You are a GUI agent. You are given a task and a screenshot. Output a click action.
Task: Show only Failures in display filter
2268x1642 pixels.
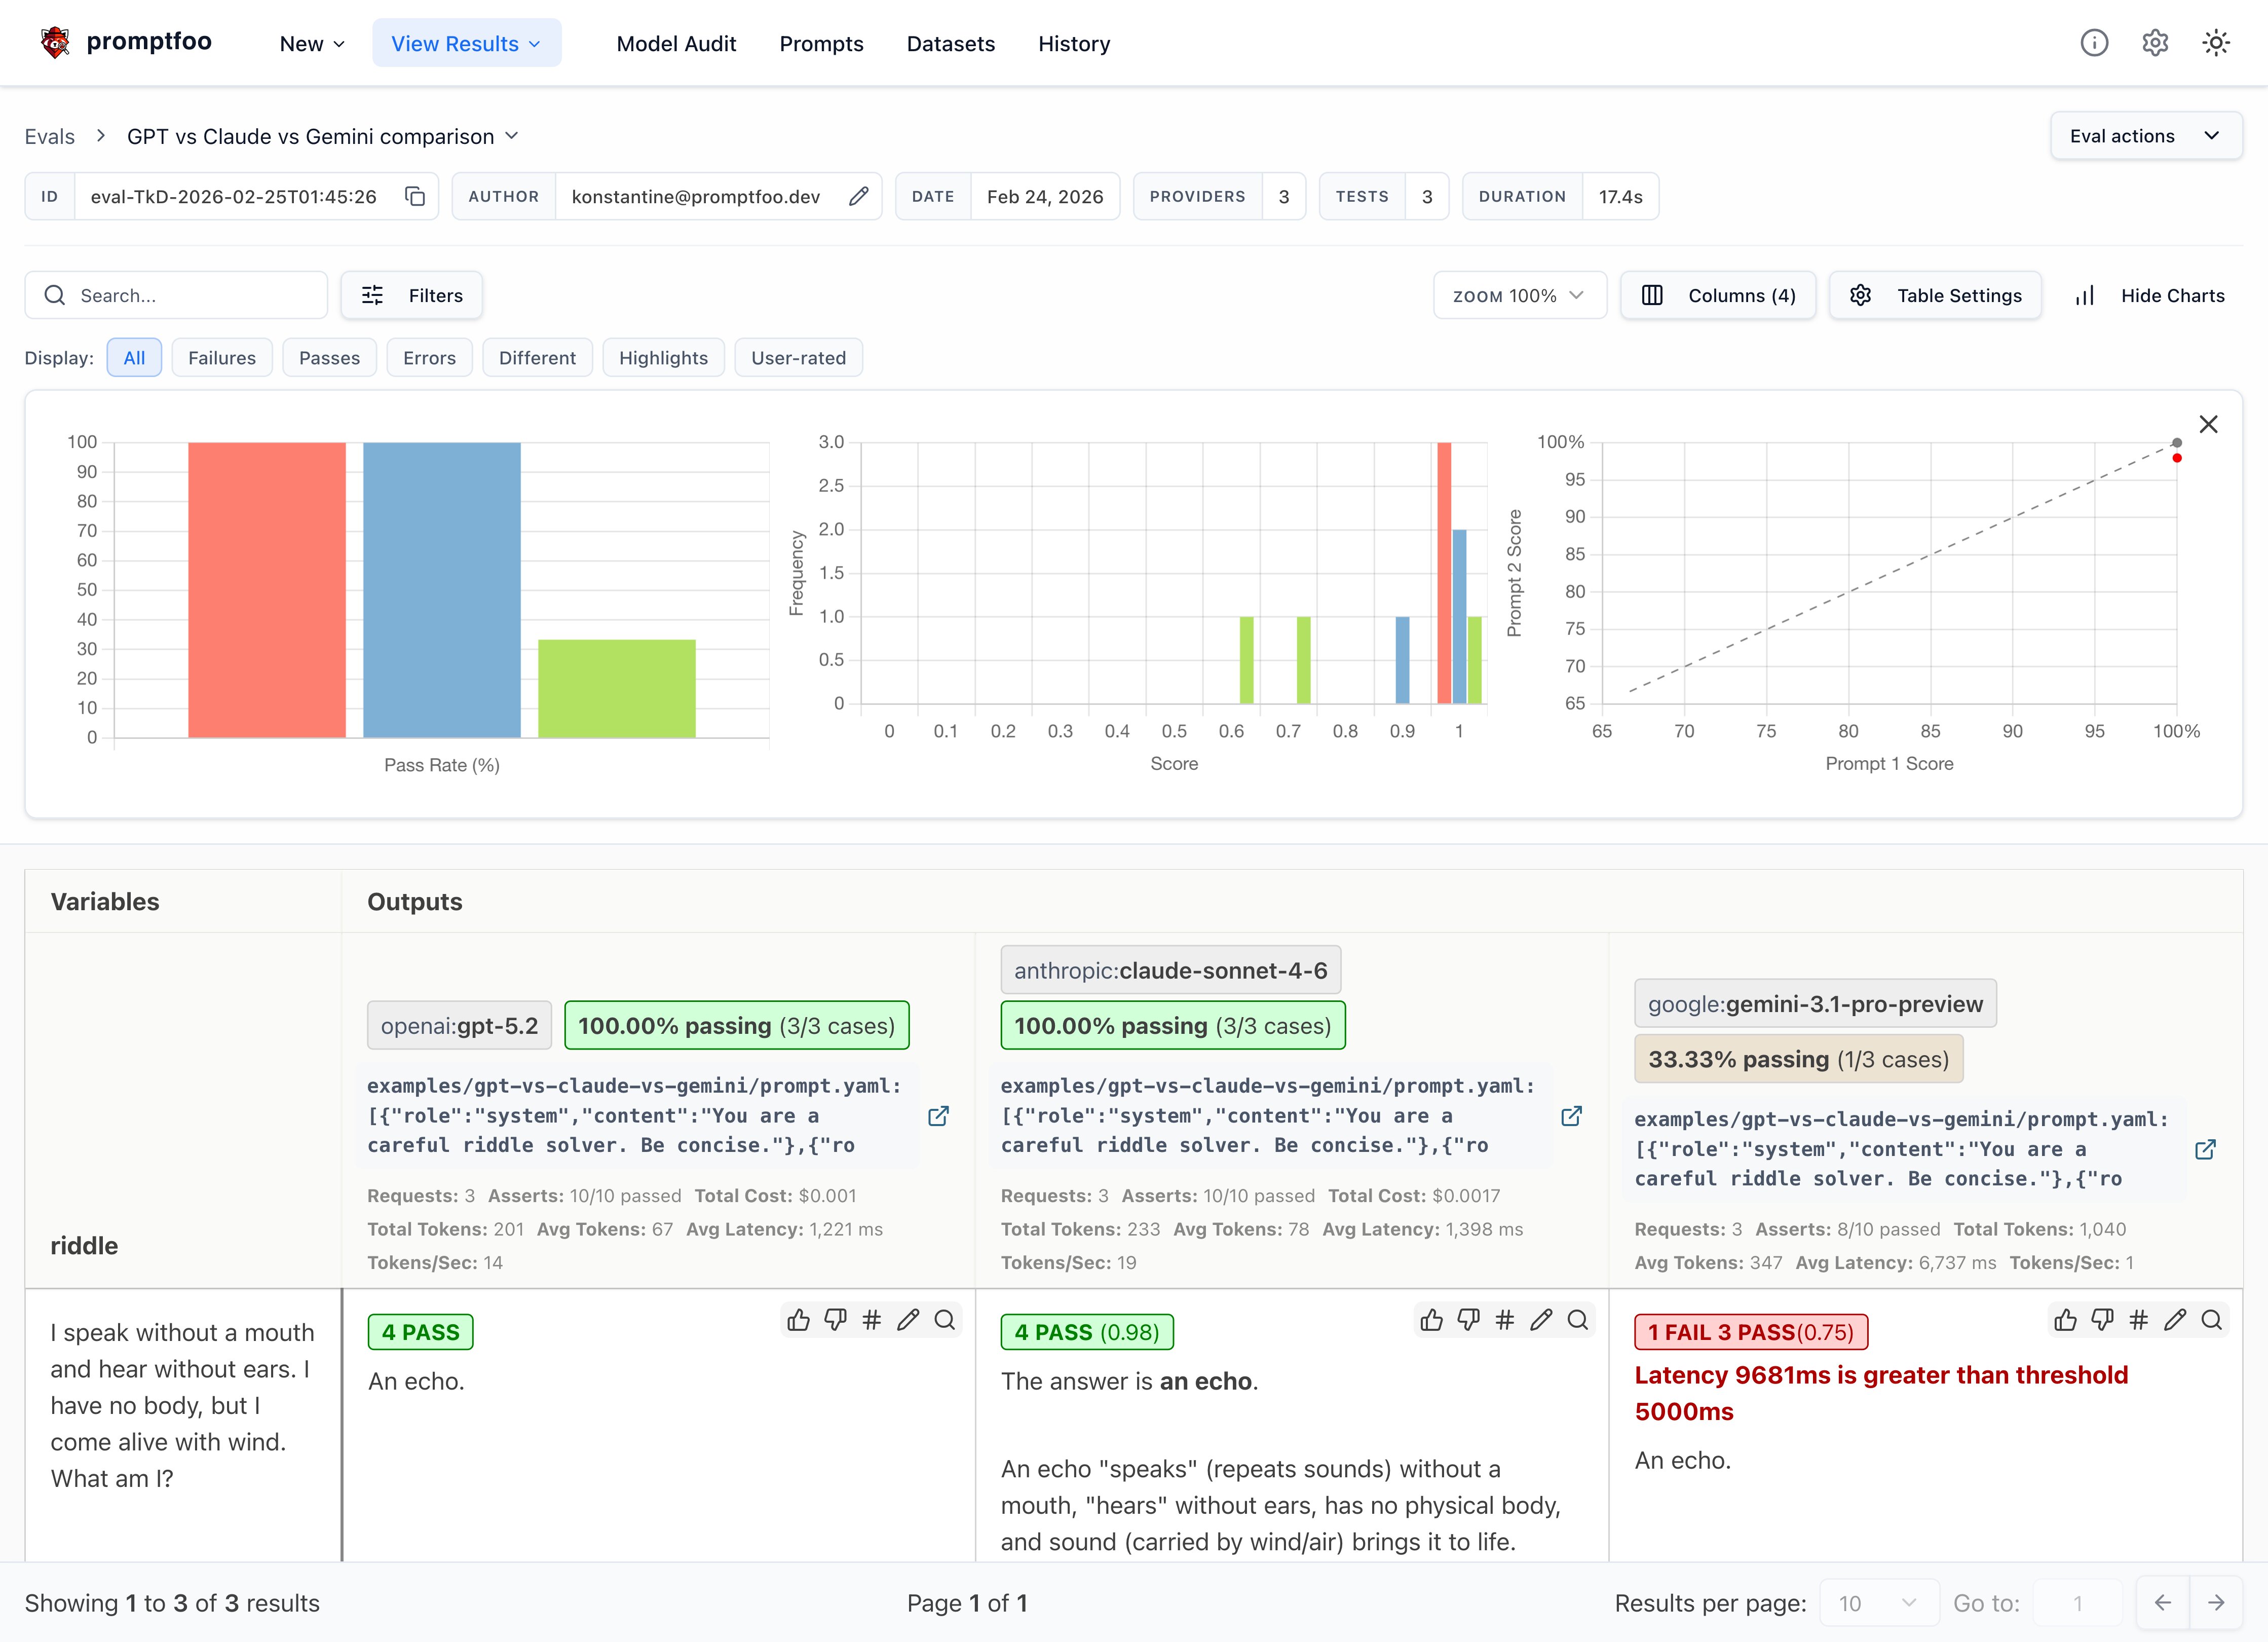[222, 358]
